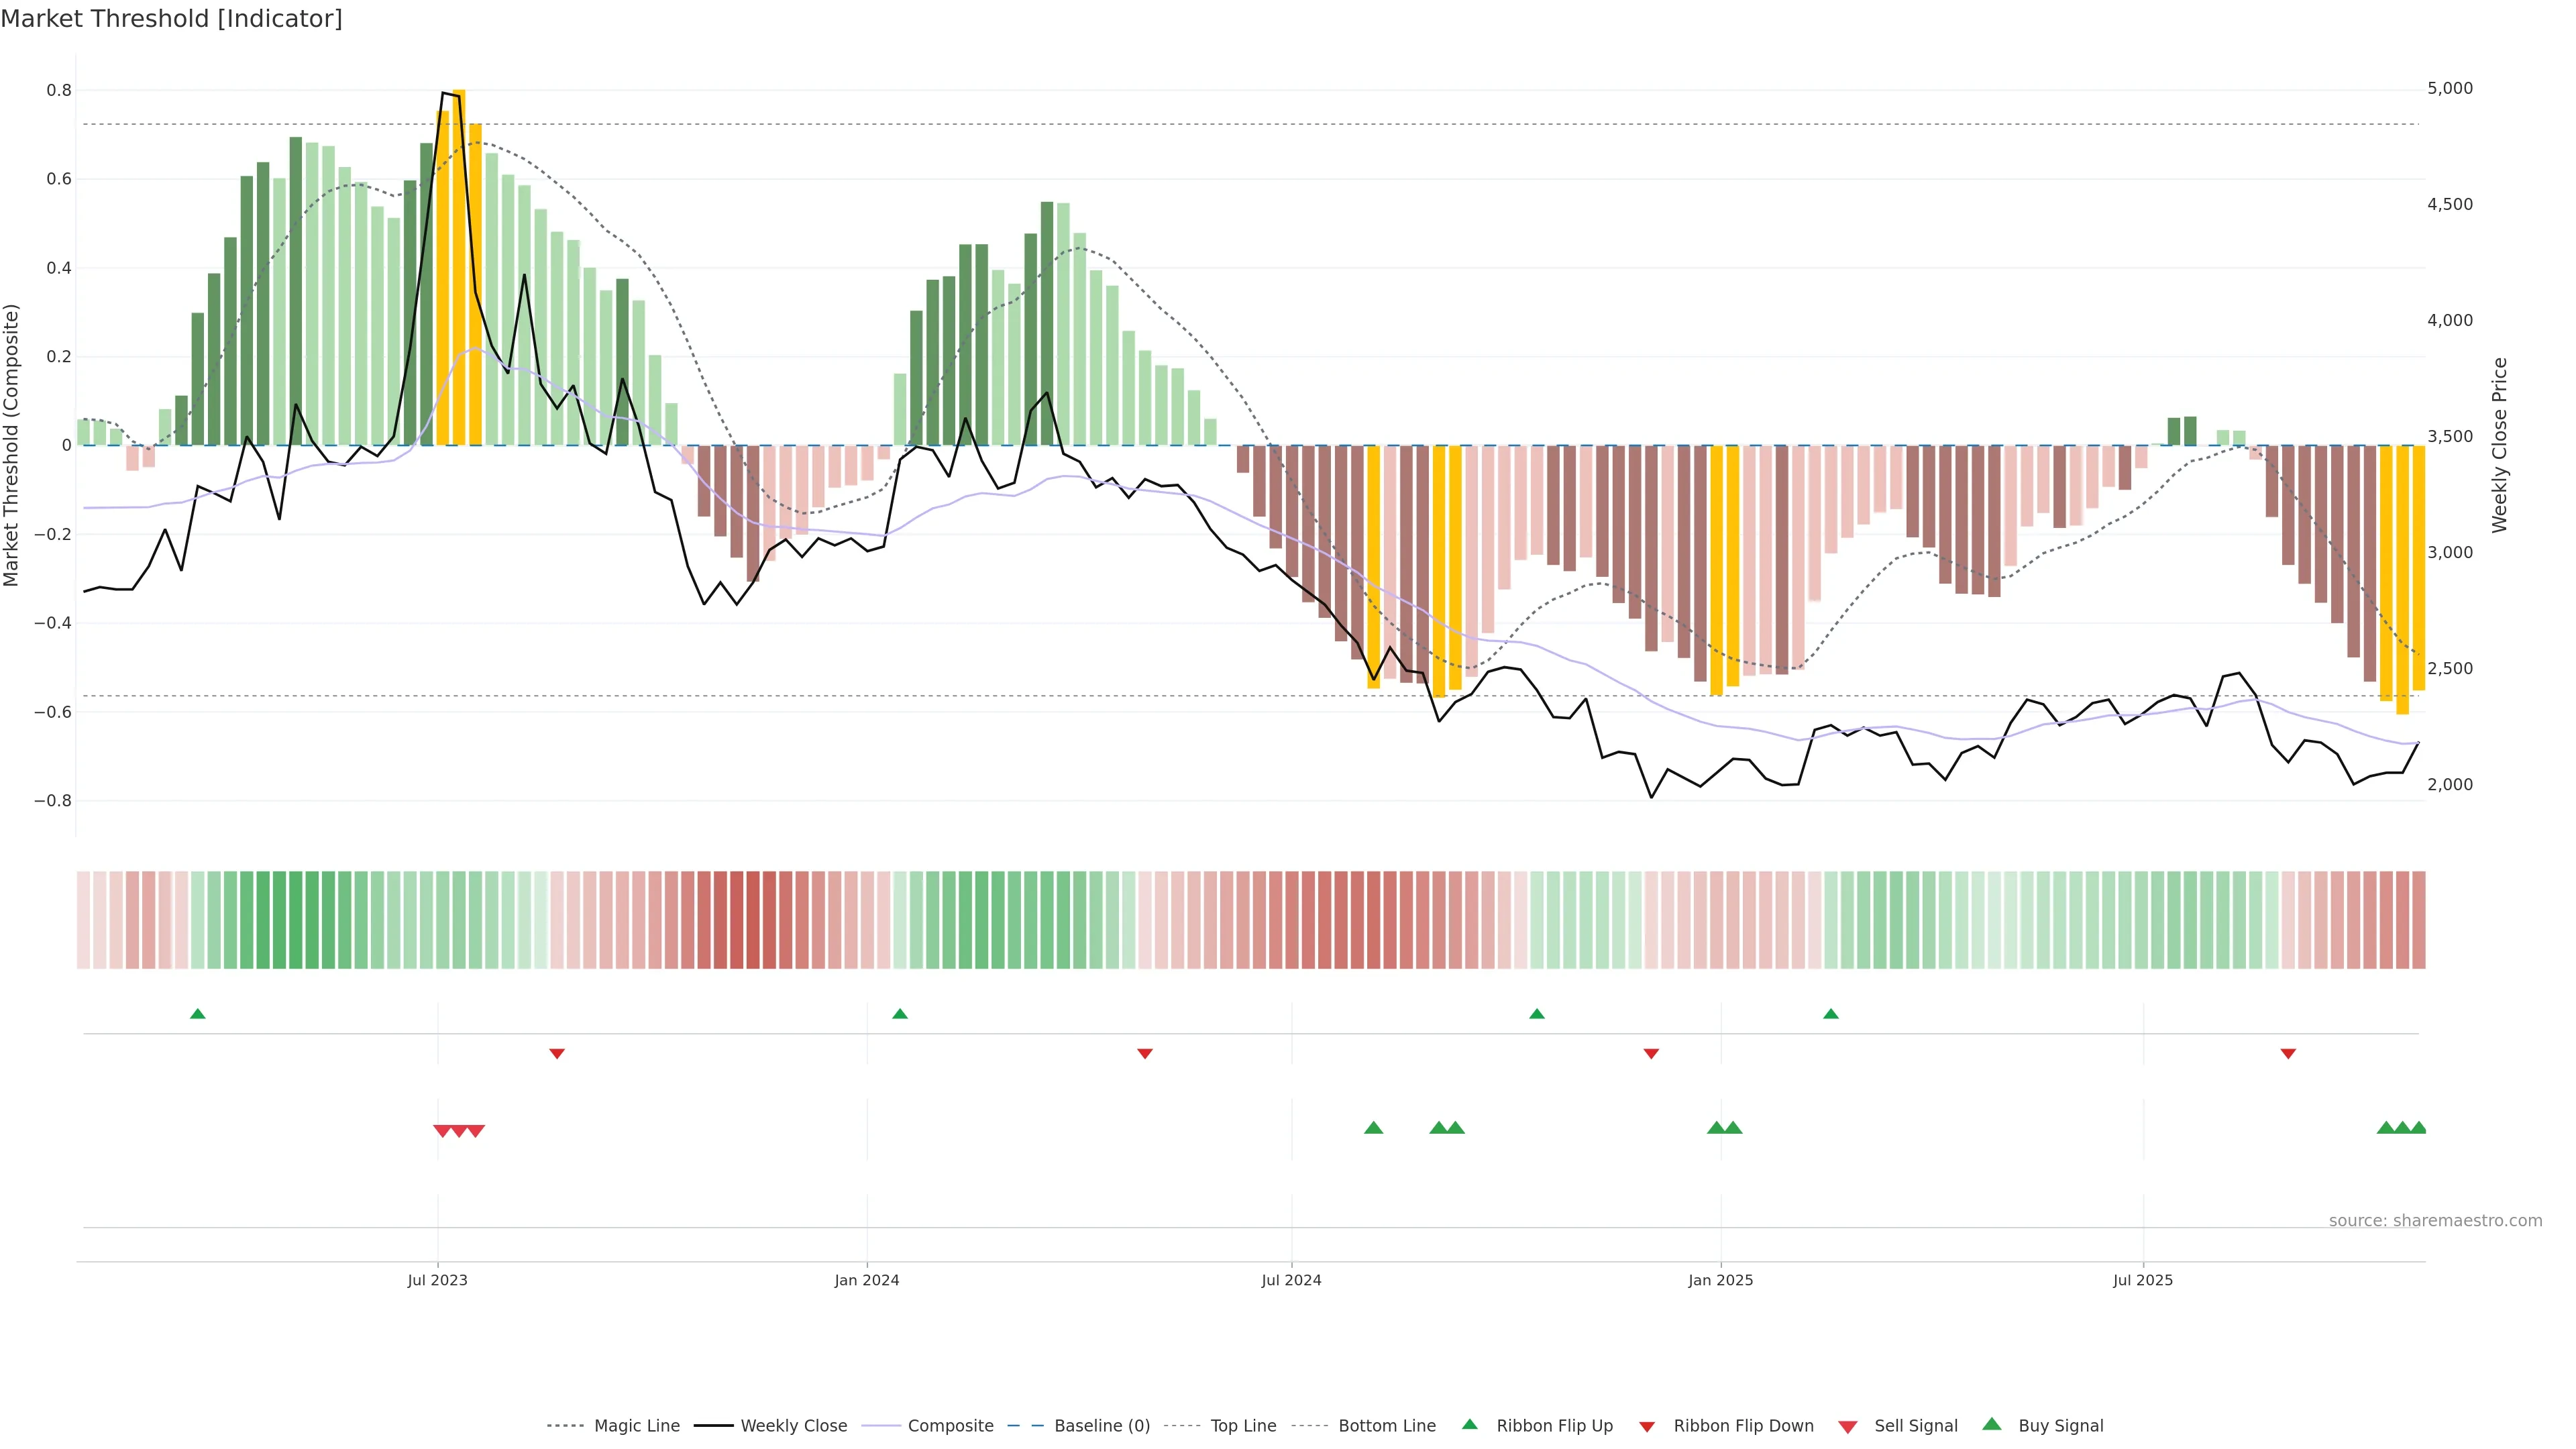This screenshot has width=2576, height=1449.
Task: Toggle Top Line legend entry
Action: 1243,1426
